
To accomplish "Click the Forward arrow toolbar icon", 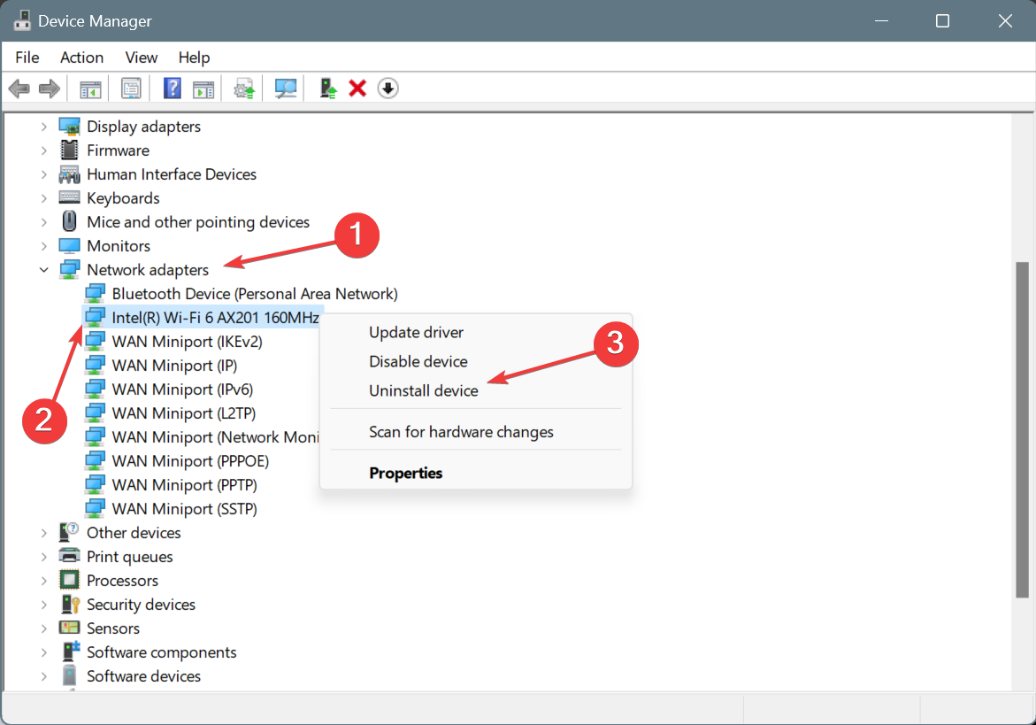I will [50, 88].
